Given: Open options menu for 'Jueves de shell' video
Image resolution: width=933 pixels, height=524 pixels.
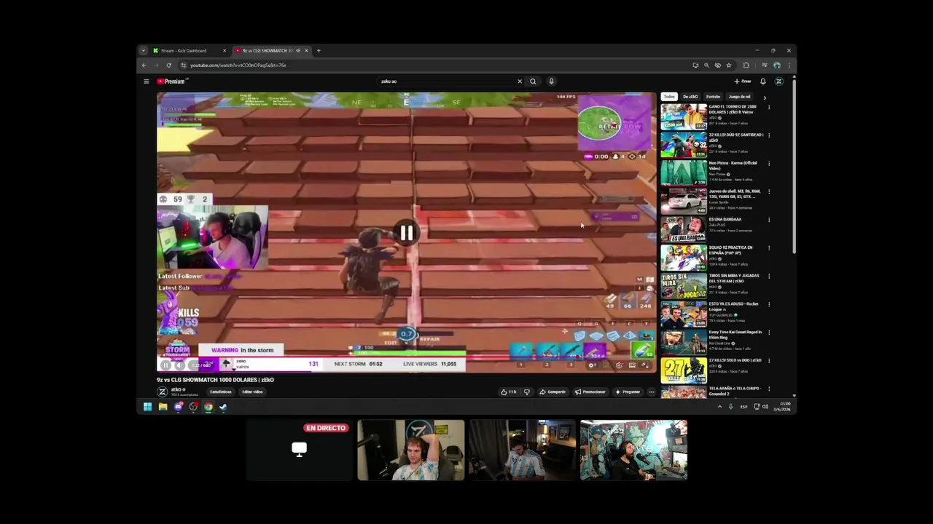Looking at the screenshot, I should pyautogui.click(x=768, y=191).
